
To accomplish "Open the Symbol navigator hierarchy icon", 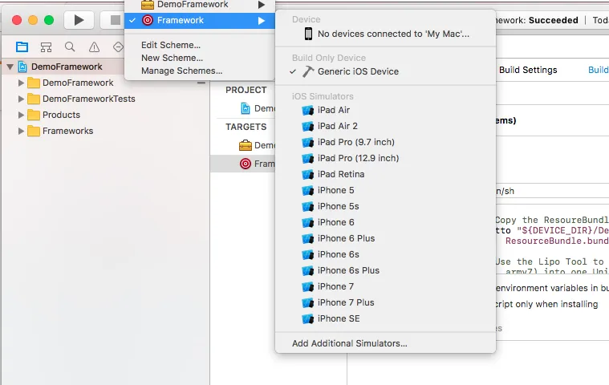I will tap(46, 47).
